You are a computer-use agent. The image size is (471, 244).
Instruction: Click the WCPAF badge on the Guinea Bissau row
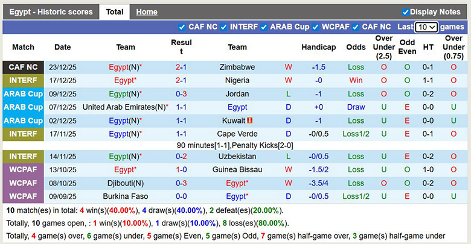pos(23,170)
